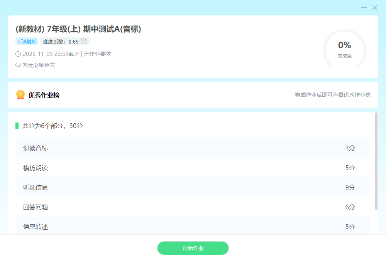Choose the 回答问题 section row

(x=193, y=207)
